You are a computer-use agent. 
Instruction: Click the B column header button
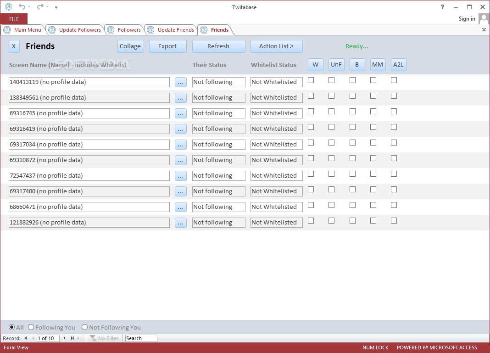[x=357, y=65]
